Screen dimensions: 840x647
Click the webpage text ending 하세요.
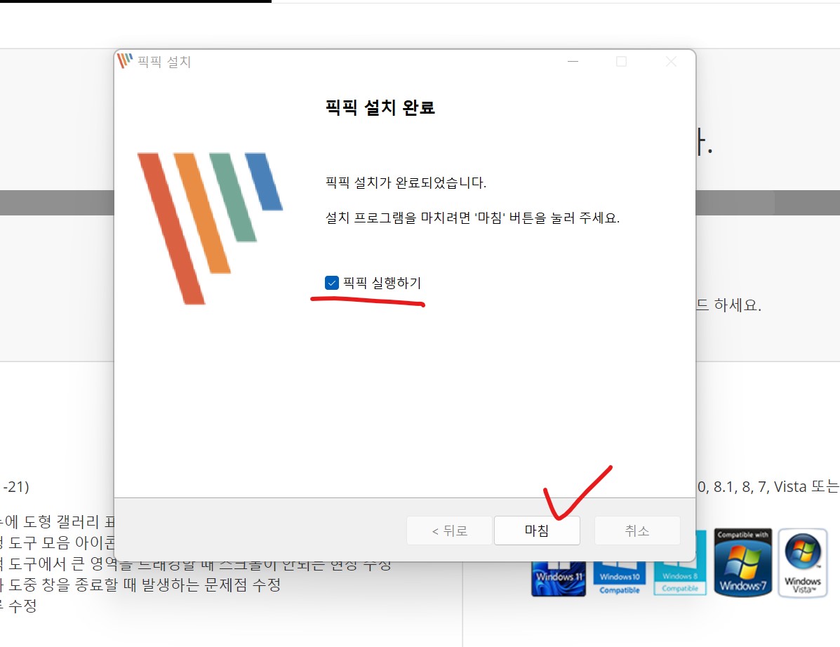pos(728,305)
